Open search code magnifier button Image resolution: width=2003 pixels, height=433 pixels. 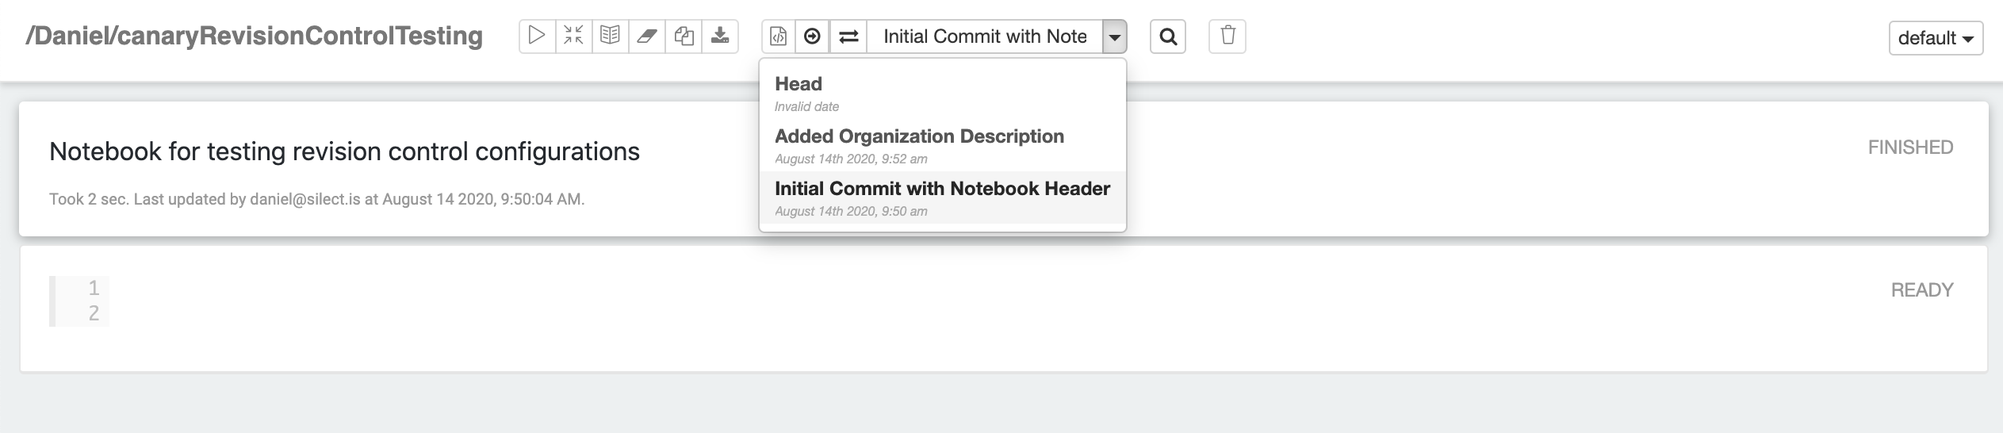(x=1168, y=36)
